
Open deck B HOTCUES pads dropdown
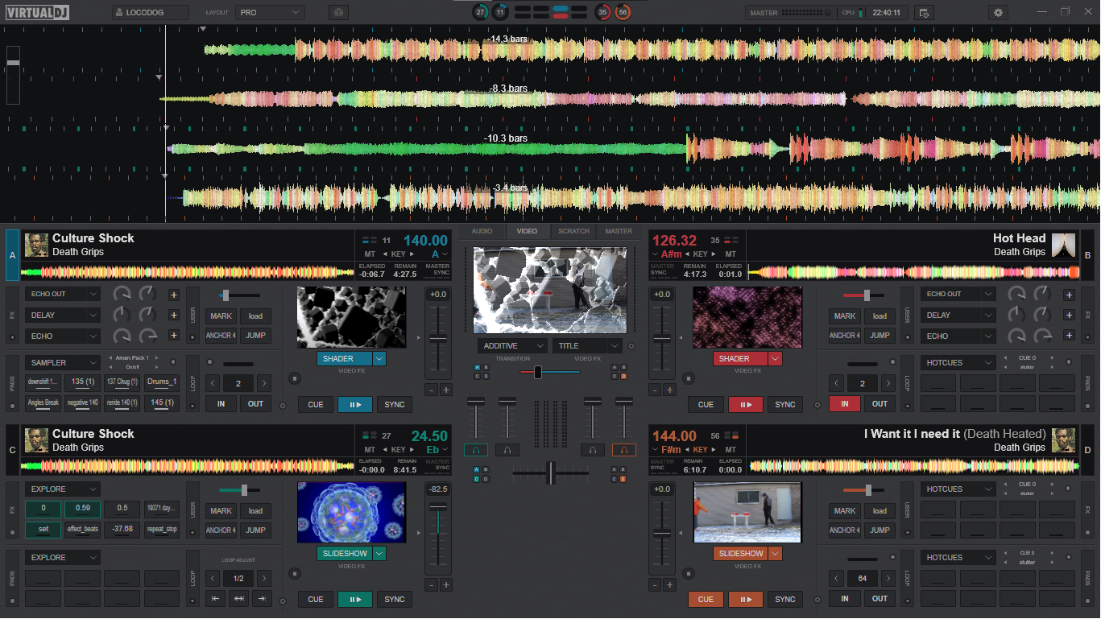coord(958,363)
